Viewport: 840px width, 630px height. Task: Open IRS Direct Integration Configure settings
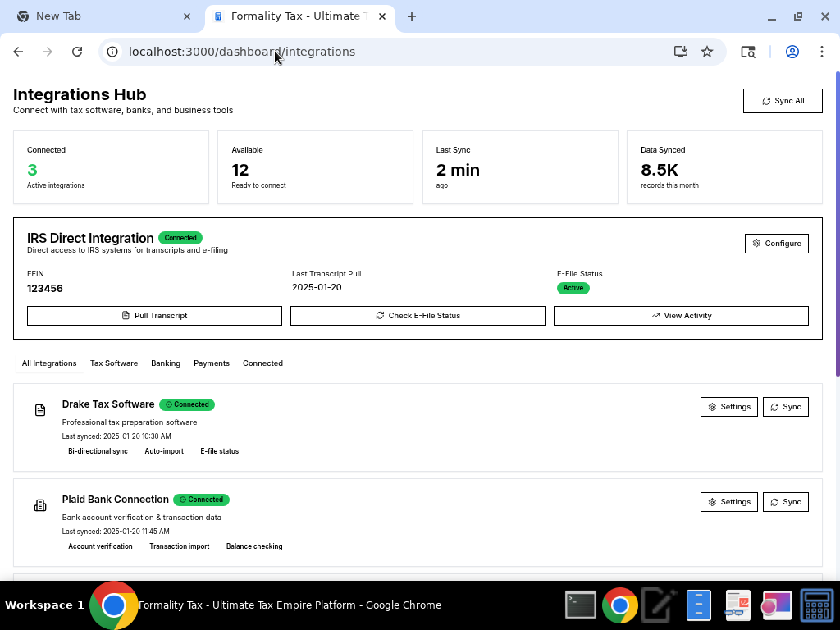point(776,244)
